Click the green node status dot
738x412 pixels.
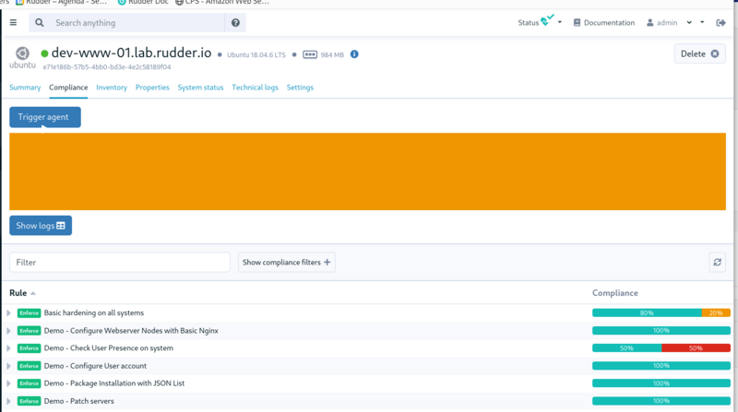click(44, 53)
